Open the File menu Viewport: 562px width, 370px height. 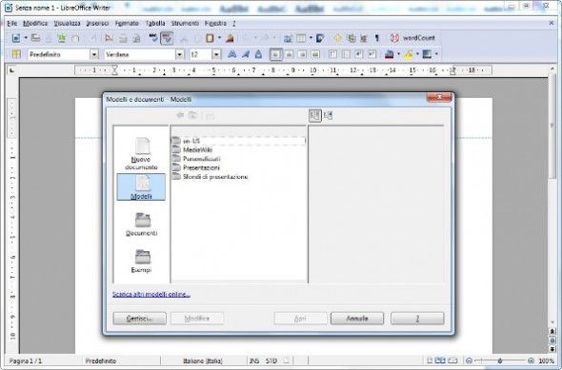tap(11, 23)
